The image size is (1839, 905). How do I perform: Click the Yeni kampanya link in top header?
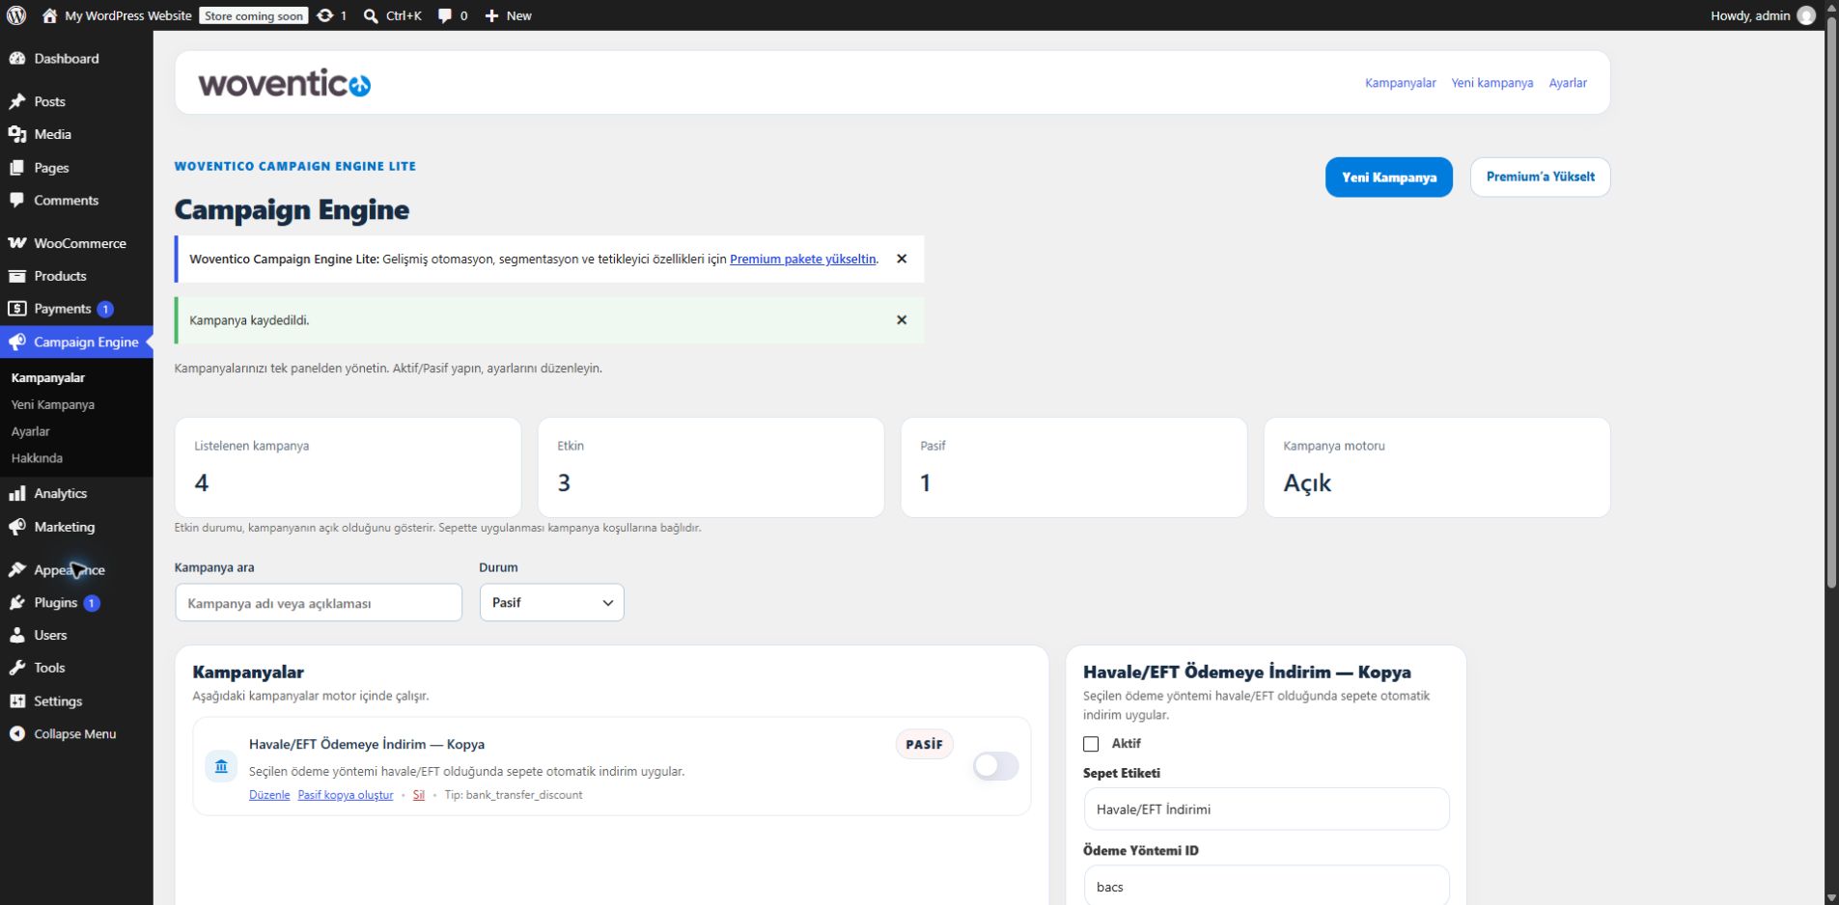(x=1492, y=83)
